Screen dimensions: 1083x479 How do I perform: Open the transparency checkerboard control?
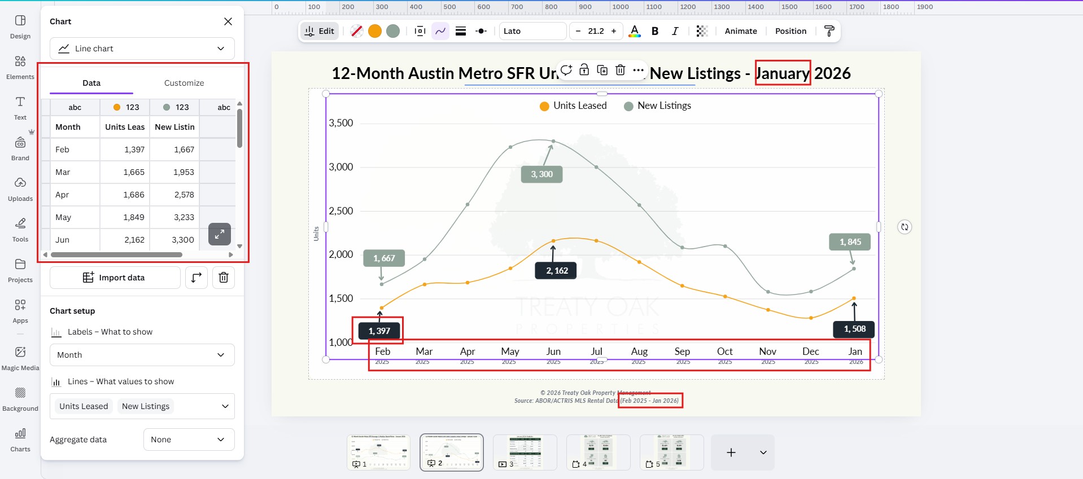tap(702, 31)
